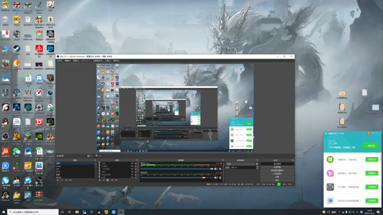Image resolution: width=383 pixels, height=215 pixels.
Task: Open source properties gear in Sources panel
Action: pyautogui.click(x=107, y=180)
